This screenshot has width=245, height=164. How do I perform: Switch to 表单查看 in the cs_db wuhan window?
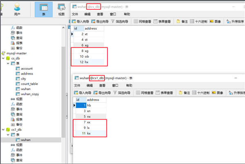(162, 21)
